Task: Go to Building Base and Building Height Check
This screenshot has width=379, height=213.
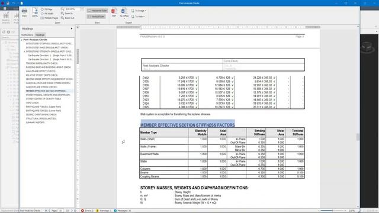Action: 49,67
